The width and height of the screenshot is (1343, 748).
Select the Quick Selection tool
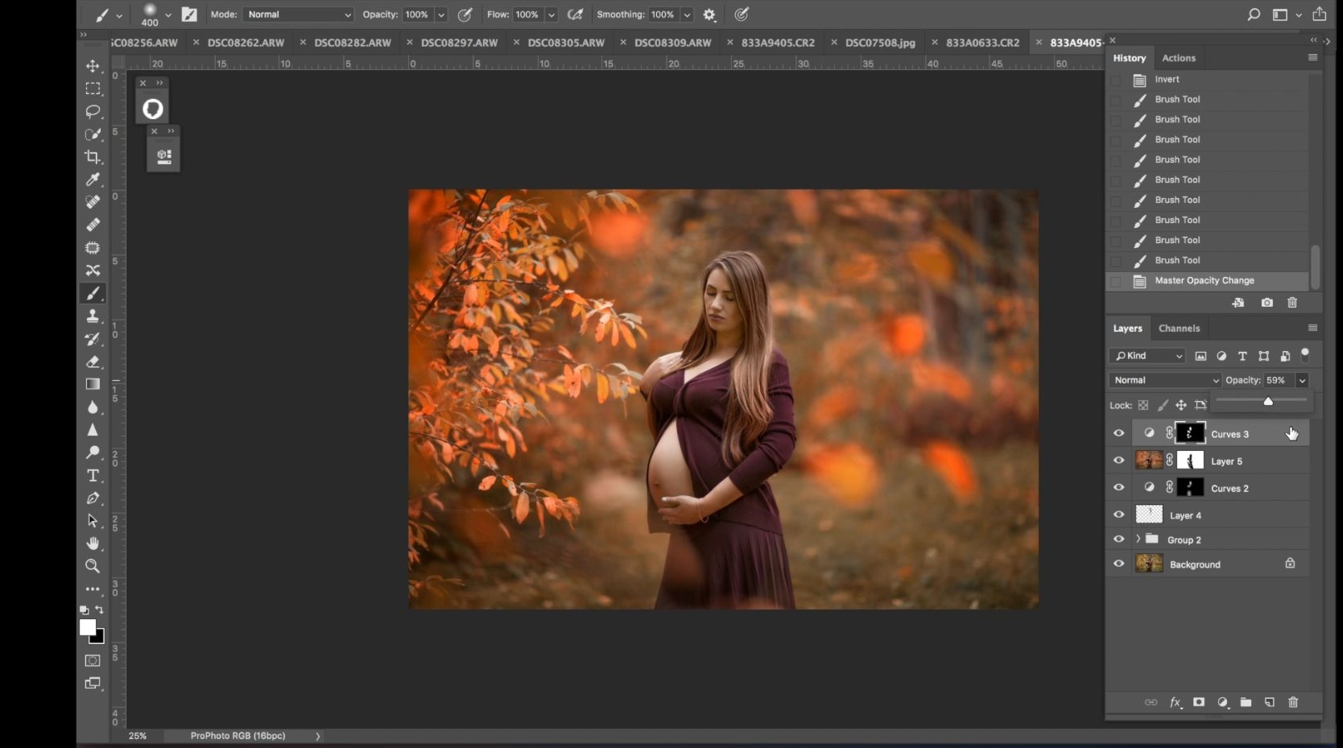93,134
